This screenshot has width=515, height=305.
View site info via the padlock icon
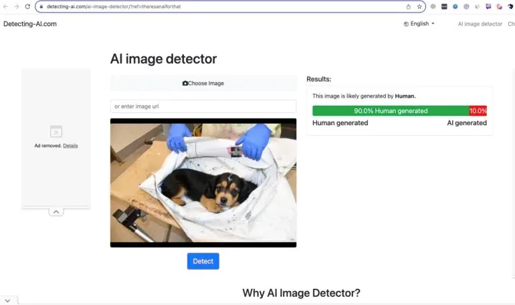click(41, 7)
